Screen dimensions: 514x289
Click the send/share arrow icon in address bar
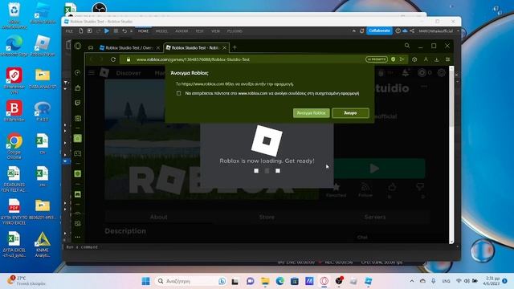(402, 59)
